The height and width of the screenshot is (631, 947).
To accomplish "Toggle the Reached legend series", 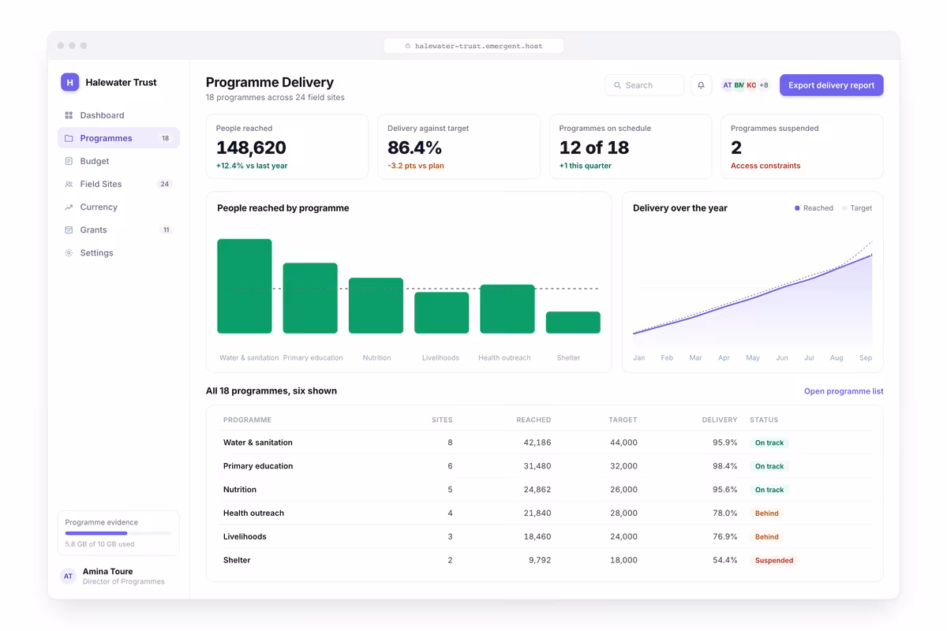I will pos(814,208).
